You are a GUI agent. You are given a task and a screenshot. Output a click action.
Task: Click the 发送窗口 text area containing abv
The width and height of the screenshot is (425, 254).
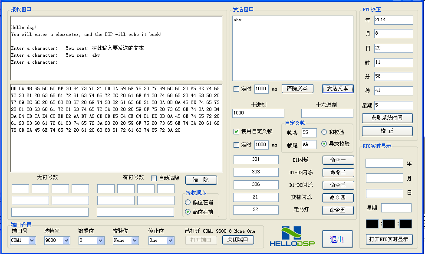293,48
